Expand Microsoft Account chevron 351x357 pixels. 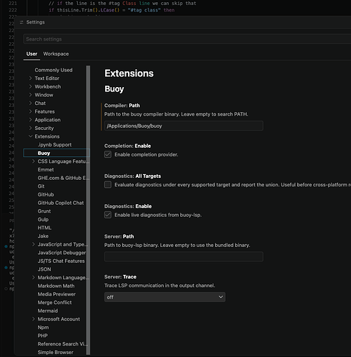coord(34,319)
